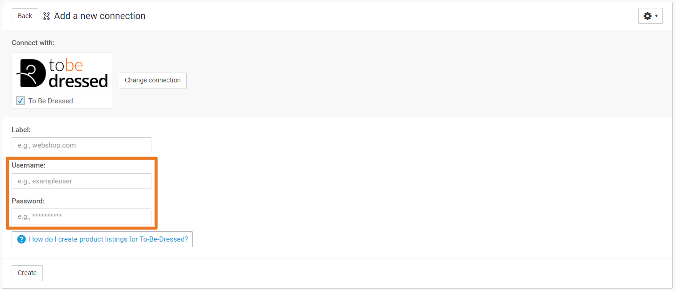Click the hanger emblem in the To Be Dressed logo
The image size is (675, 290).
(x=32, y=74)
